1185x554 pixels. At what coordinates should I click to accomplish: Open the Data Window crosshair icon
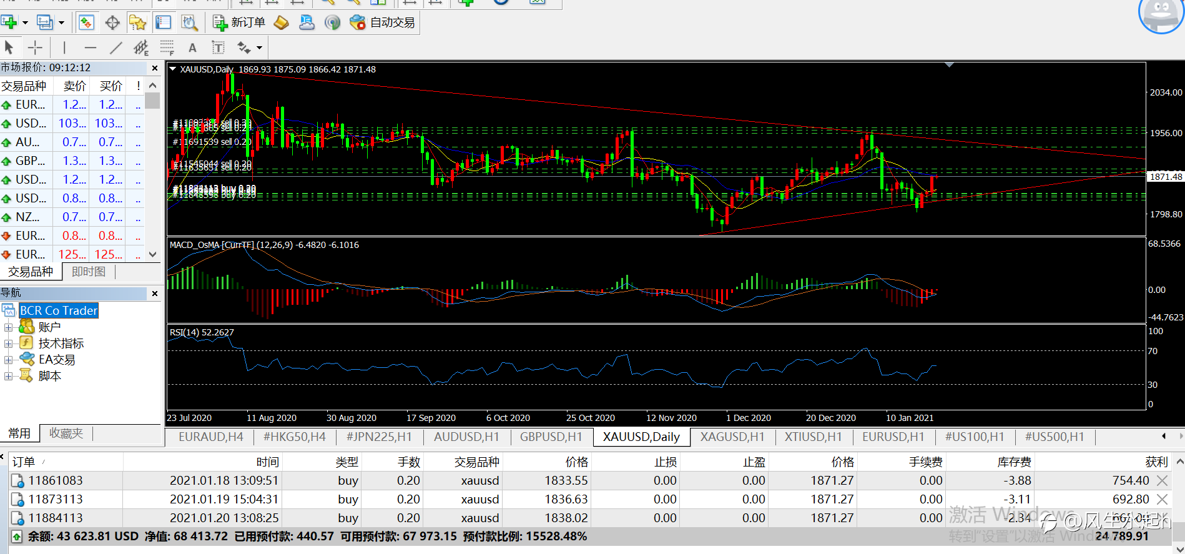coord(112,22)
